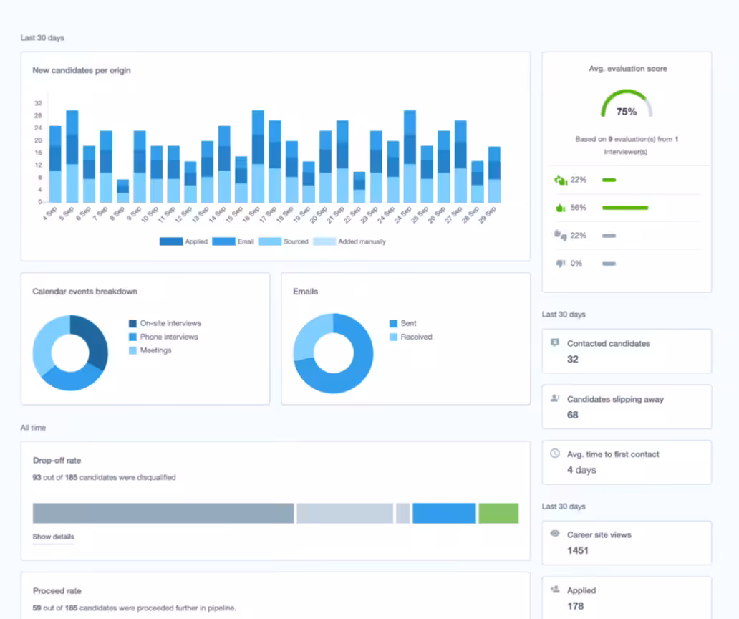Open the Contacted candidates card
This screenshot has height=619, width=739.
627,351
